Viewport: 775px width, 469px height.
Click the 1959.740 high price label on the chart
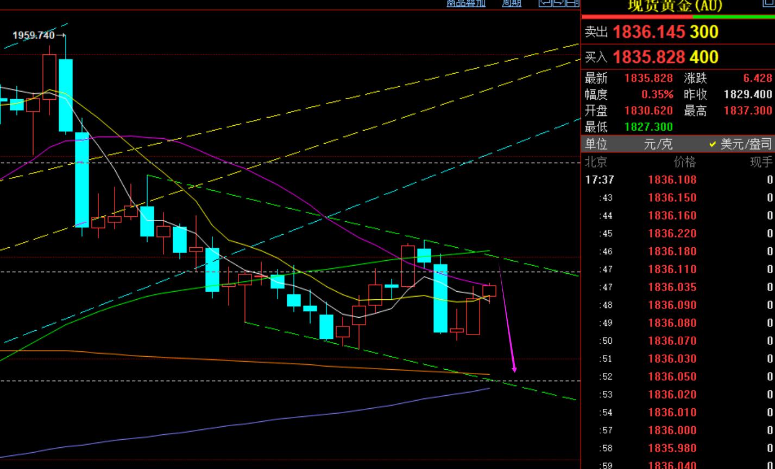pos(34,35)
